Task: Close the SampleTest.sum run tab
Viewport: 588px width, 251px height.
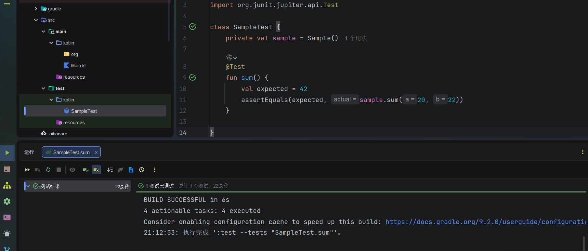Action: (96, 152)
